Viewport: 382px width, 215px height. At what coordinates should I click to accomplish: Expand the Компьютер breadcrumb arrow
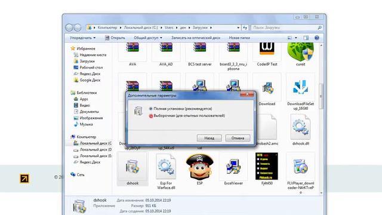pyautogui.click(x=121, y=28)
